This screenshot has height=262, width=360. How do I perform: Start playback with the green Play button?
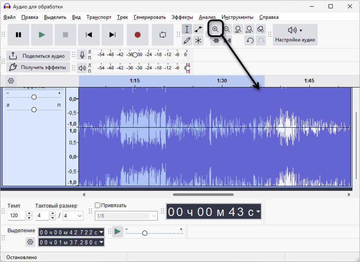(x=42, y=35)
